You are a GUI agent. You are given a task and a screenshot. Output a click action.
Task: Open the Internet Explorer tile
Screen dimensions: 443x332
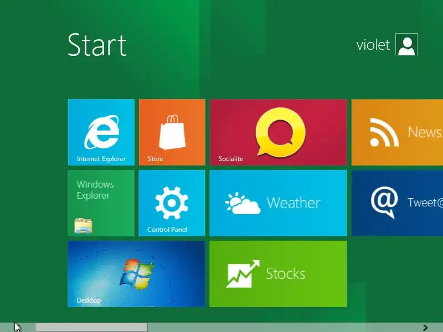click(x=101, y=132)
